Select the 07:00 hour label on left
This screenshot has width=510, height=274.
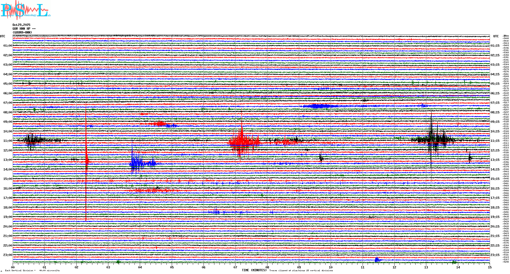point(8,103)
